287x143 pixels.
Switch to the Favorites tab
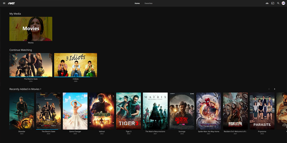click(148, 3)
